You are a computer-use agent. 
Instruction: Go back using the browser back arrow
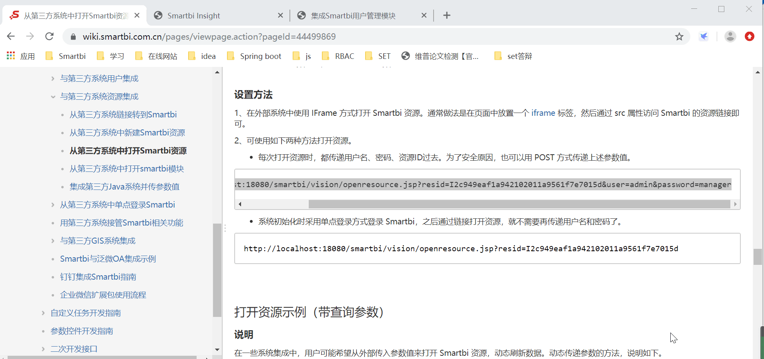click(x=11, y=36)
